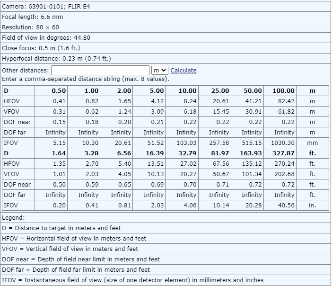Select the HFOV value 82.42 cell
Viewport: 332px width, 286px height.
284,101
